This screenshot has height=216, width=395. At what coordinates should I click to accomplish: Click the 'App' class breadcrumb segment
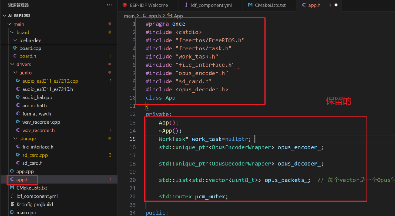(178, 16)
